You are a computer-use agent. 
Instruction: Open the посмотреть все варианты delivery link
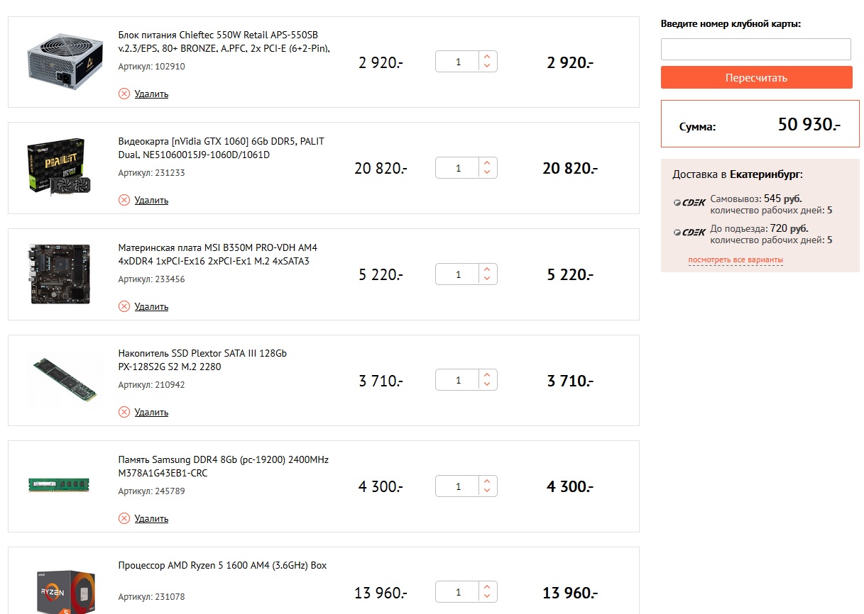[735, 260]
